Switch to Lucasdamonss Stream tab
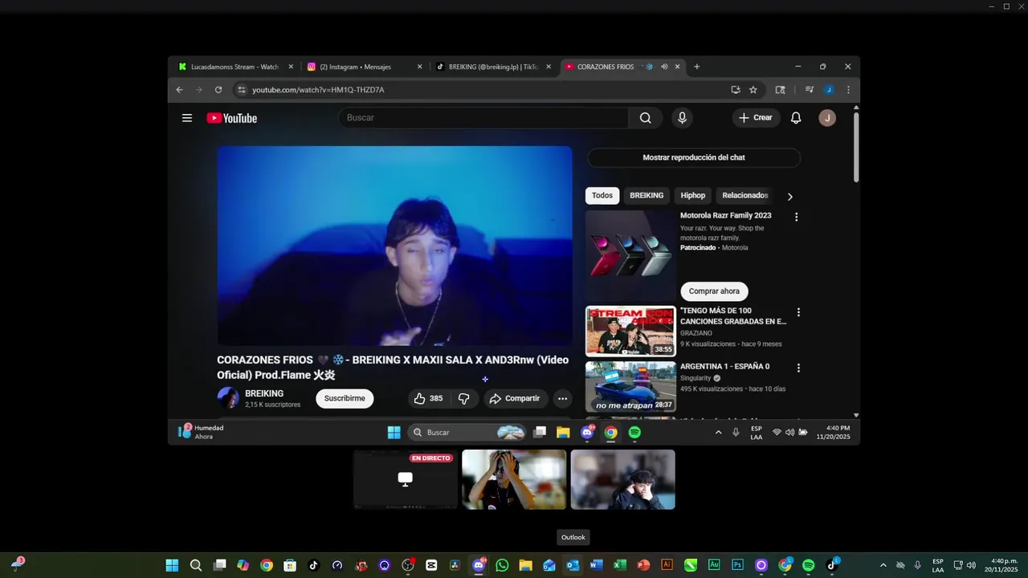Screen dimensions: 1028x578 [235, 67]
